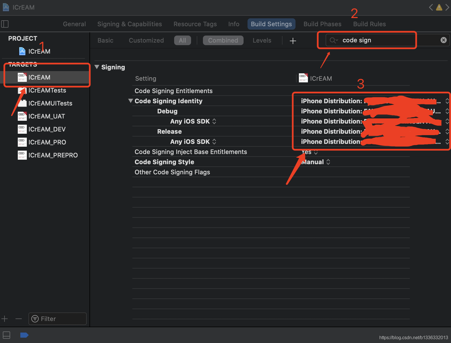Open search scope magnifier menu
Image resolution: width=451 pixels, height=343 pixels.
click(x=334, y=40)
